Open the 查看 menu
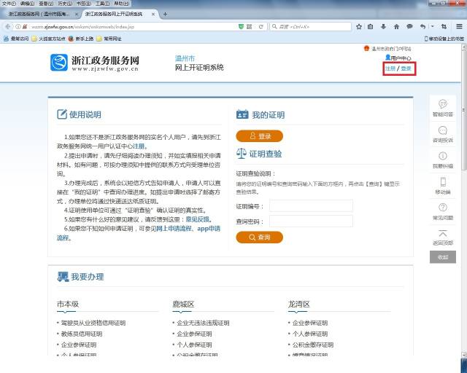Image resolution: width=467 pixels, height=373 pixels. 46,3
